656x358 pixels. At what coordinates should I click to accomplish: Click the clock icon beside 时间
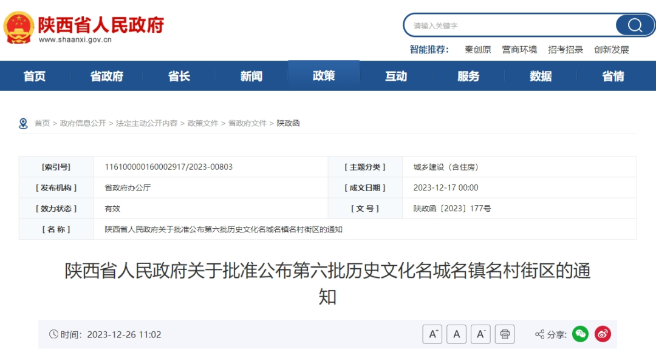[53, 334]
